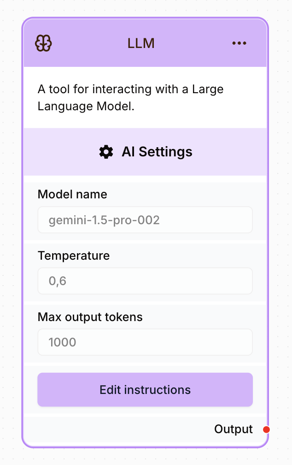
Task: Click the Model name input field
Action: (x=145, y=220)
